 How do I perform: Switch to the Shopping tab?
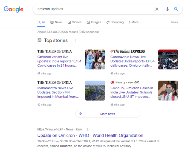coord(115,22)
